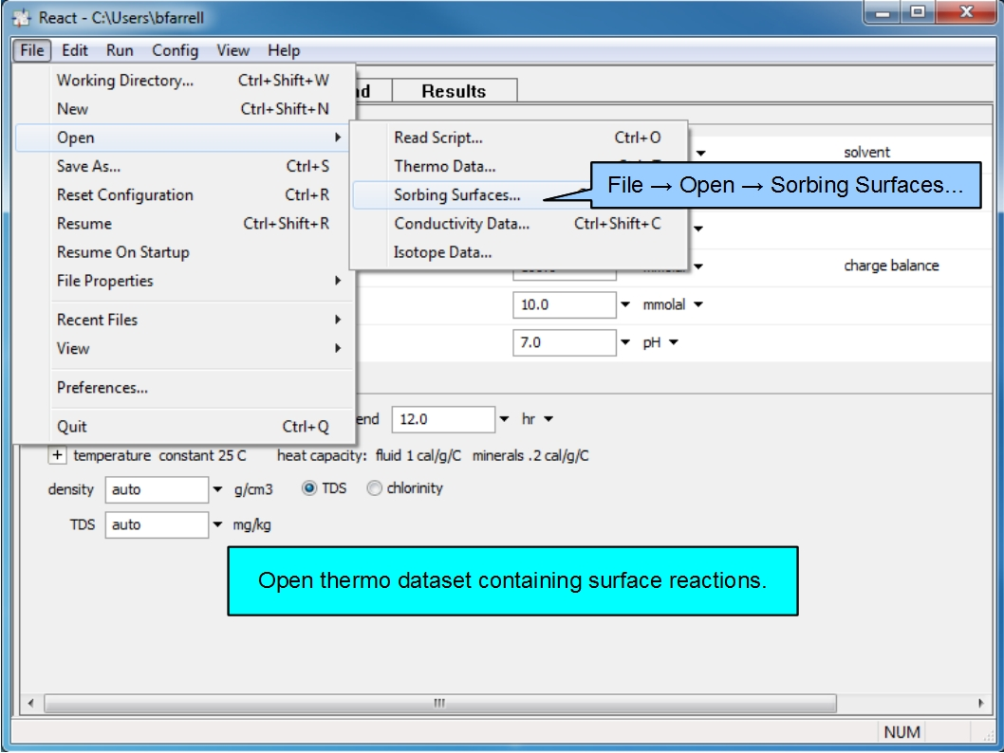Image resolution: width=1004 pixels, height=753 pixels.
Task: Expand the Open submenu arrow
Action: point(338,138)
